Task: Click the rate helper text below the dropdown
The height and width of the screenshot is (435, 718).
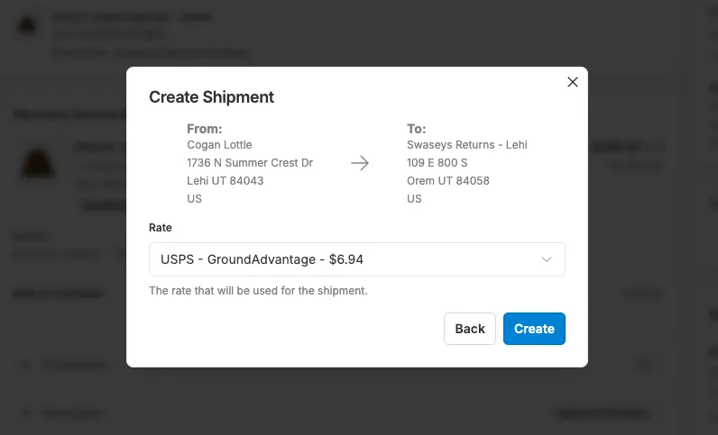Action: (x=258, y=291)
